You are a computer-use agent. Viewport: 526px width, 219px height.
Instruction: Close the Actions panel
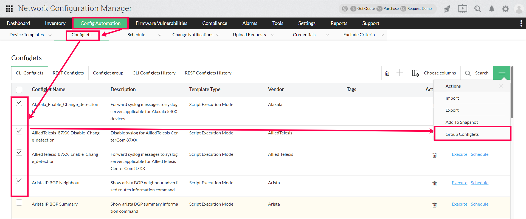tap(500, 86)
